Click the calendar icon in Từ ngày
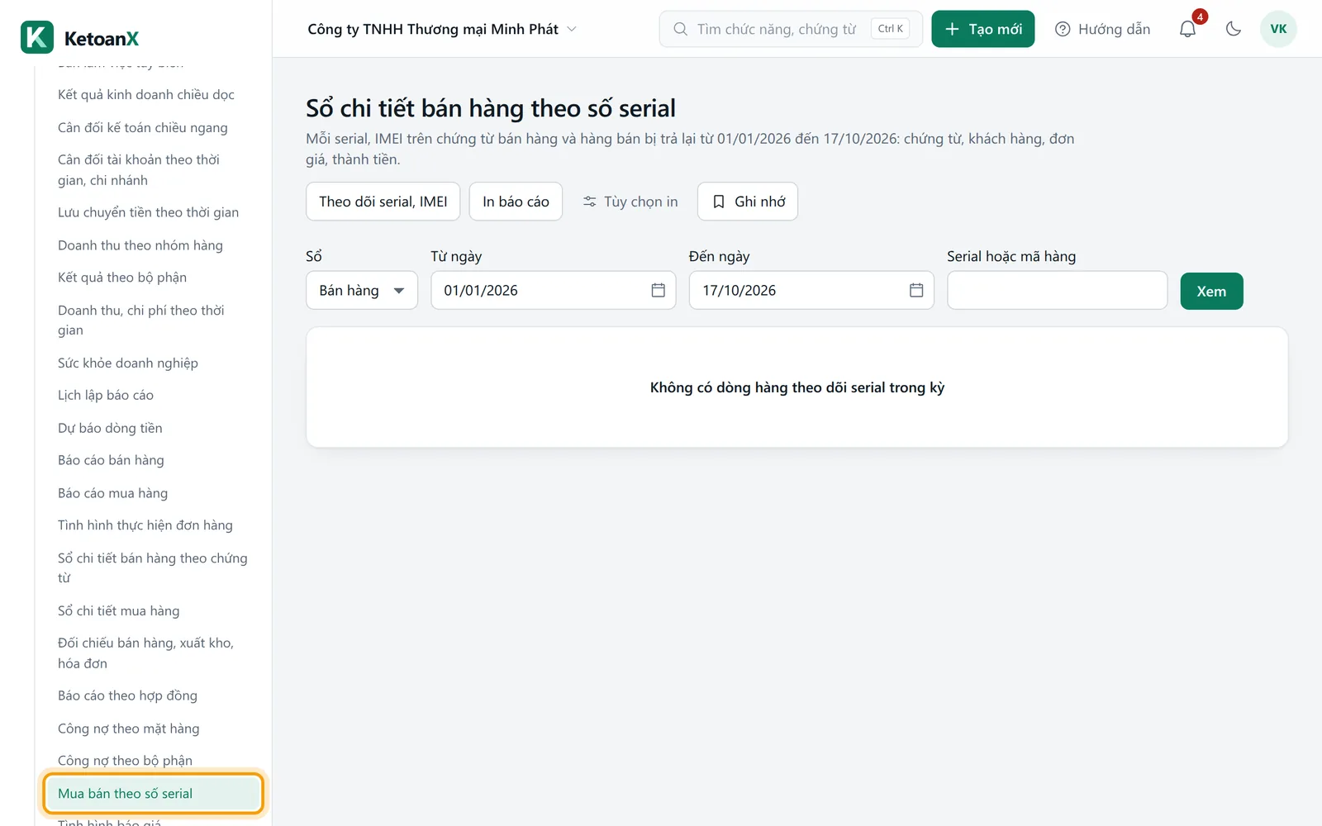1322x826 pixels. click(658, 290)
